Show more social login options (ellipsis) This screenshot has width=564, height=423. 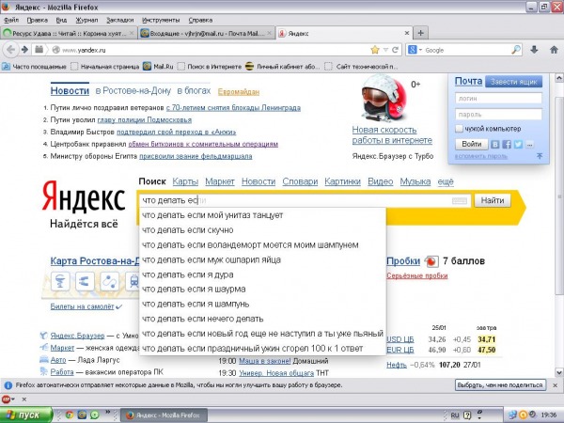coord(529,144)
